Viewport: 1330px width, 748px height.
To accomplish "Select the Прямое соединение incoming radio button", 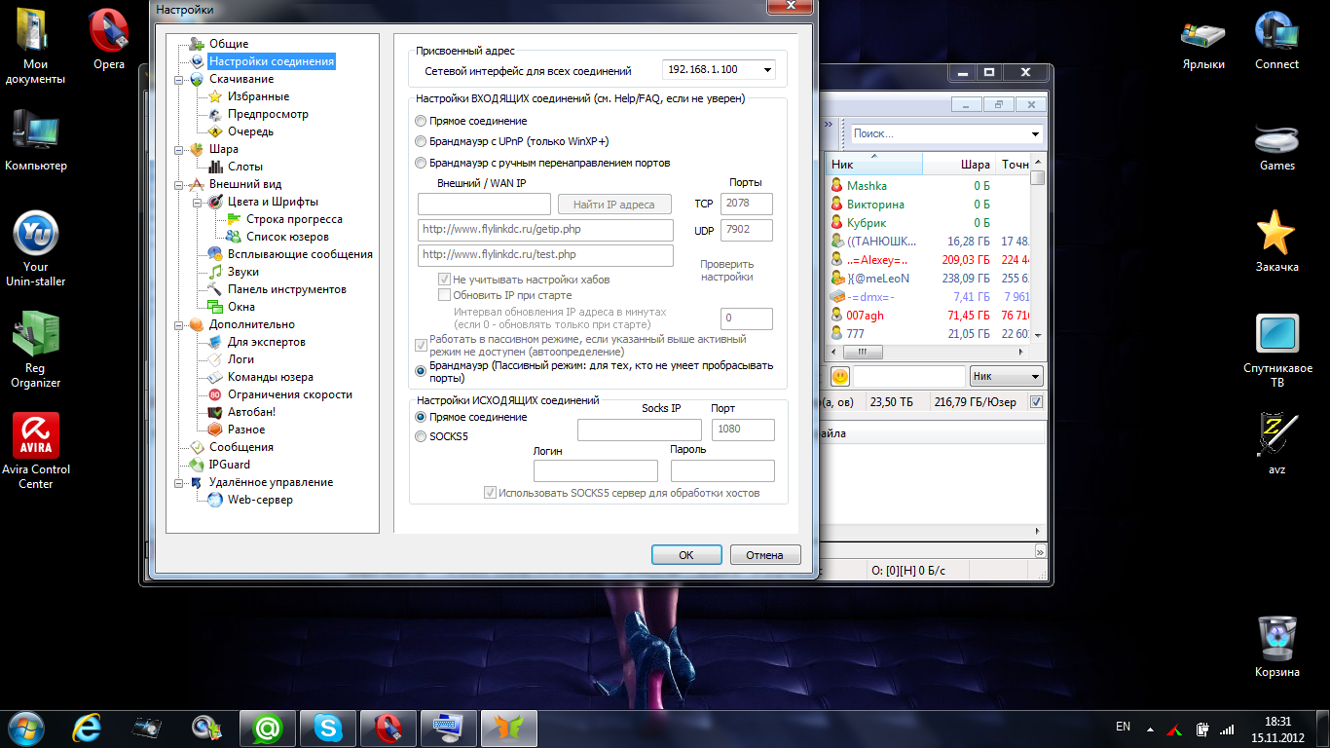I will point(421,122).
